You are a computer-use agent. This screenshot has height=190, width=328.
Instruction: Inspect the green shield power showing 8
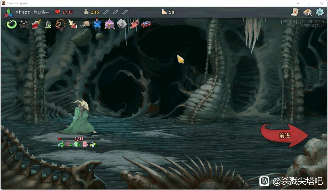(77, 144)
